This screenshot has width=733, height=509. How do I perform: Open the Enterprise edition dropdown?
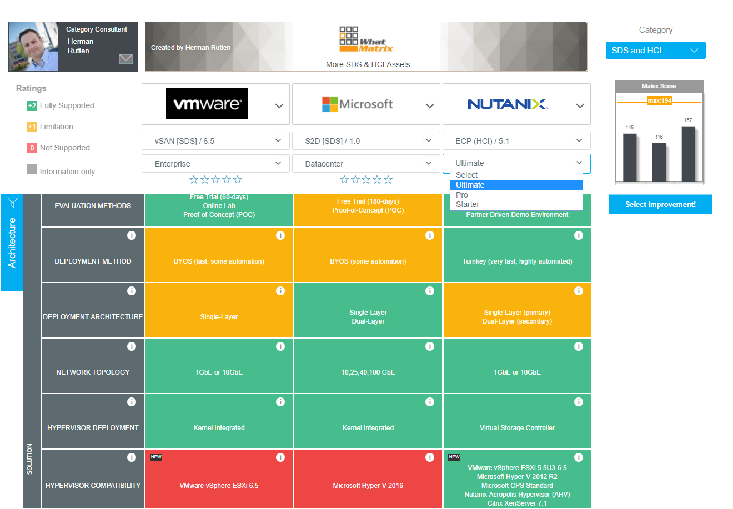pos(215,164)
